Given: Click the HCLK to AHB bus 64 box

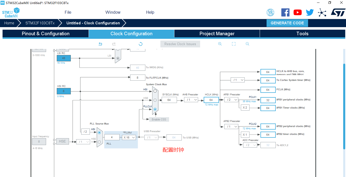Looking at the screenshot, I should [x=268, y=72].
